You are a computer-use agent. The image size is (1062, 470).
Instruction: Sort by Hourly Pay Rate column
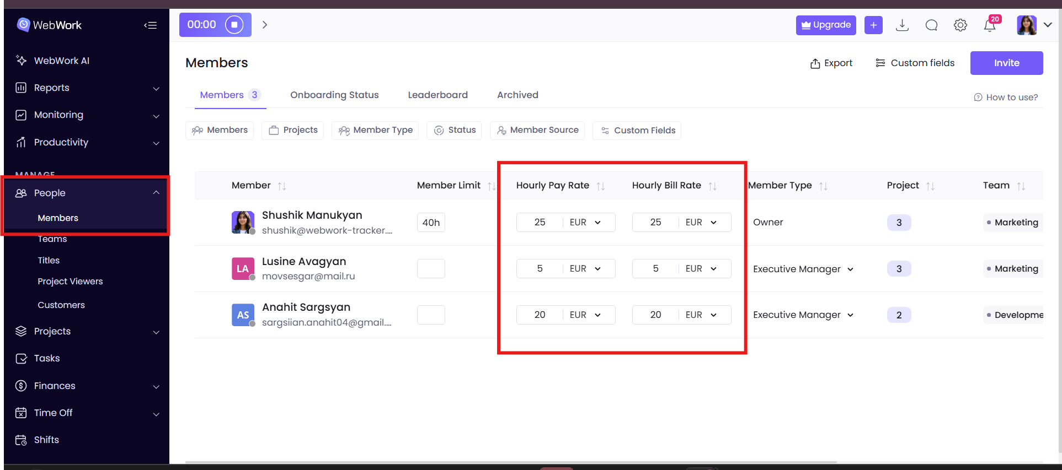(x=601, y=186)
